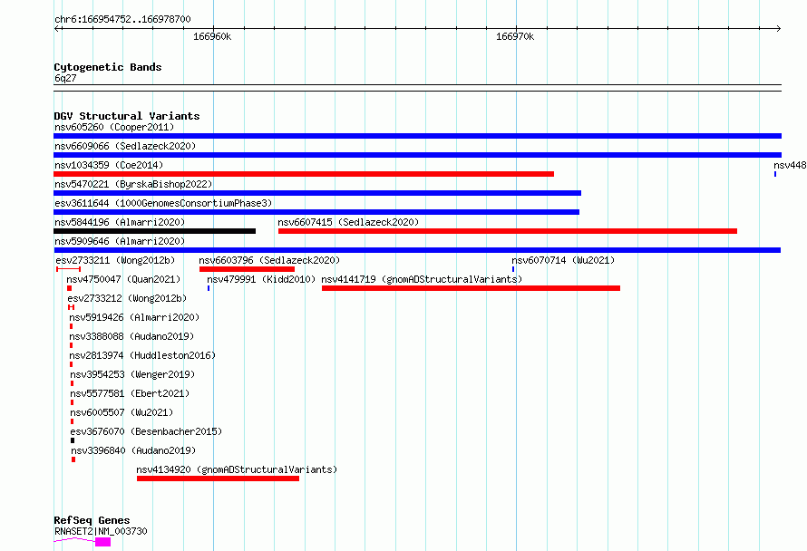Open esv3611644 (1000GenomesConsortiumPhase3) label
This screenshot has height=551, width=807.
click(163, 203)
